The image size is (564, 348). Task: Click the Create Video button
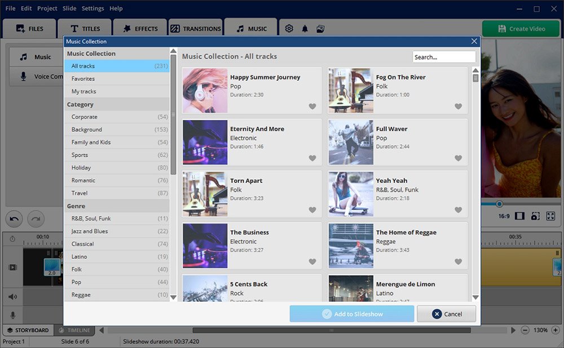pyautogui.click(x=521, y=29)
